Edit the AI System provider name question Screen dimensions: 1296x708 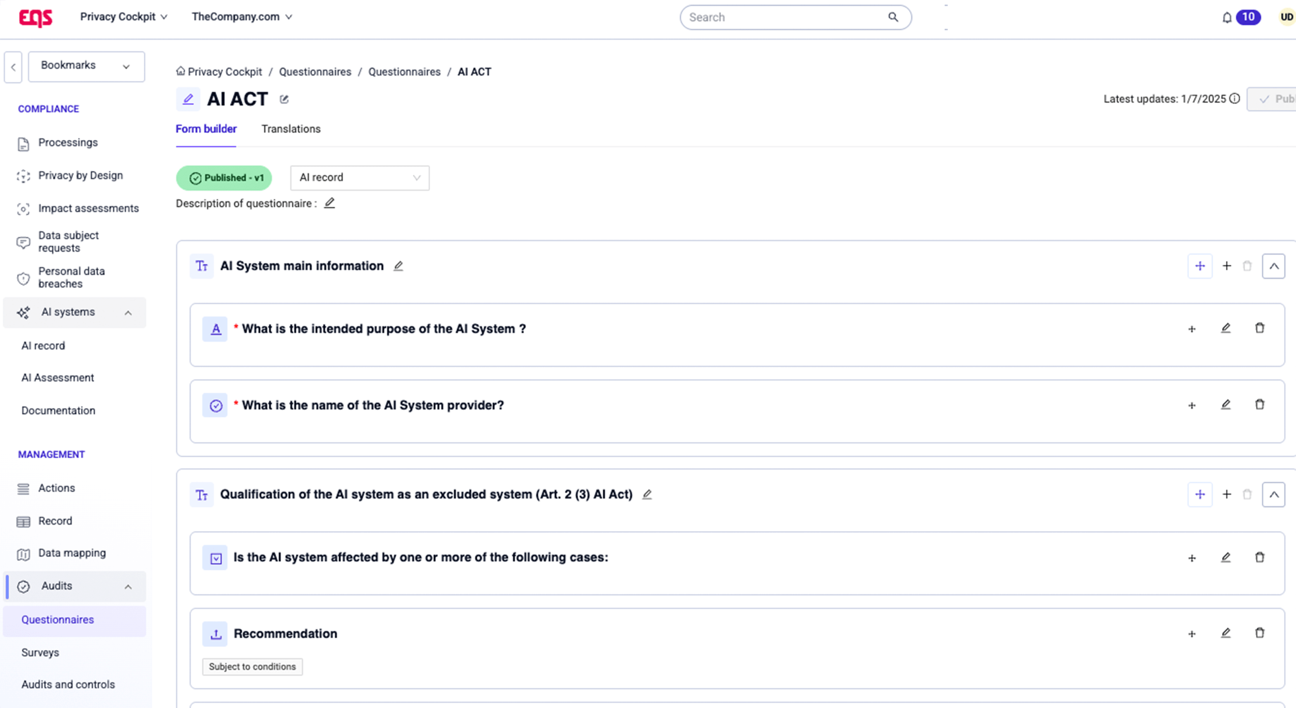(1225, 404)
